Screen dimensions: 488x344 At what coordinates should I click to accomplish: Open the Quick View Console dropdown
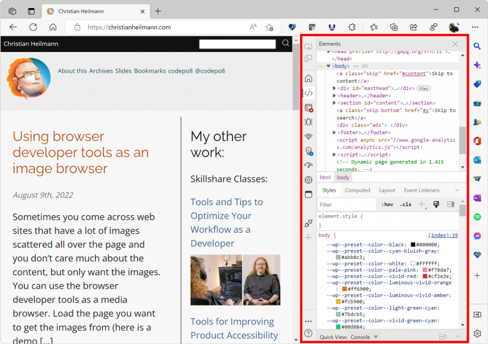click(x=364, y=337)
